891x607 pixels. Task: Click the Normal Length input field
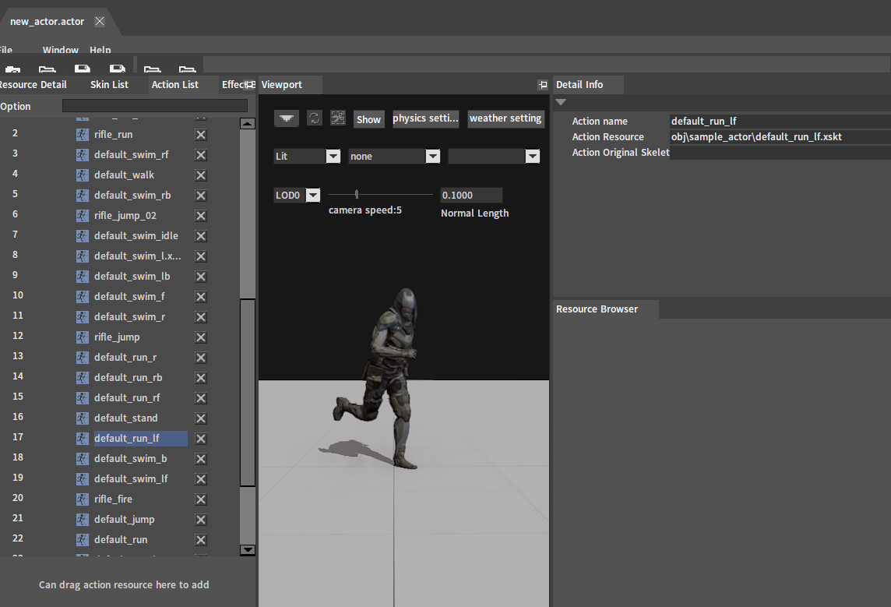[471, 196]
